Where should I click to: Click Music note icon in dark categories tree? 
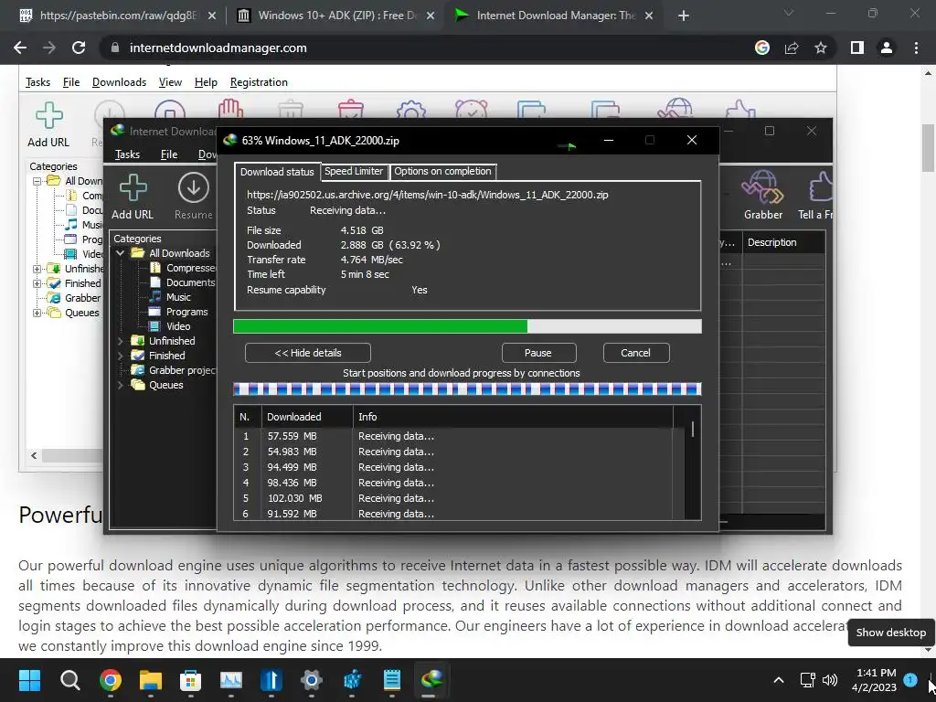coord(155,297)
